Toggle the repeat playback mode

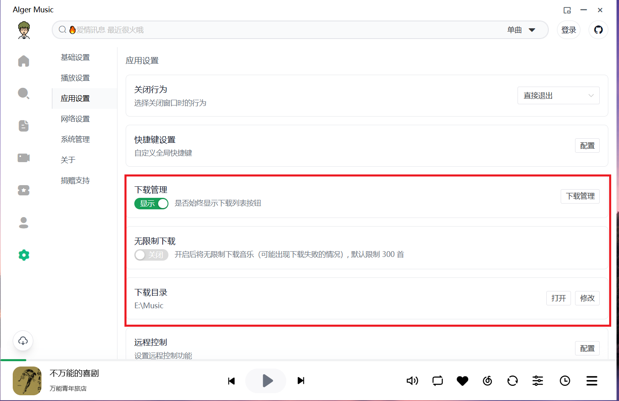click(x=438, y=381)
